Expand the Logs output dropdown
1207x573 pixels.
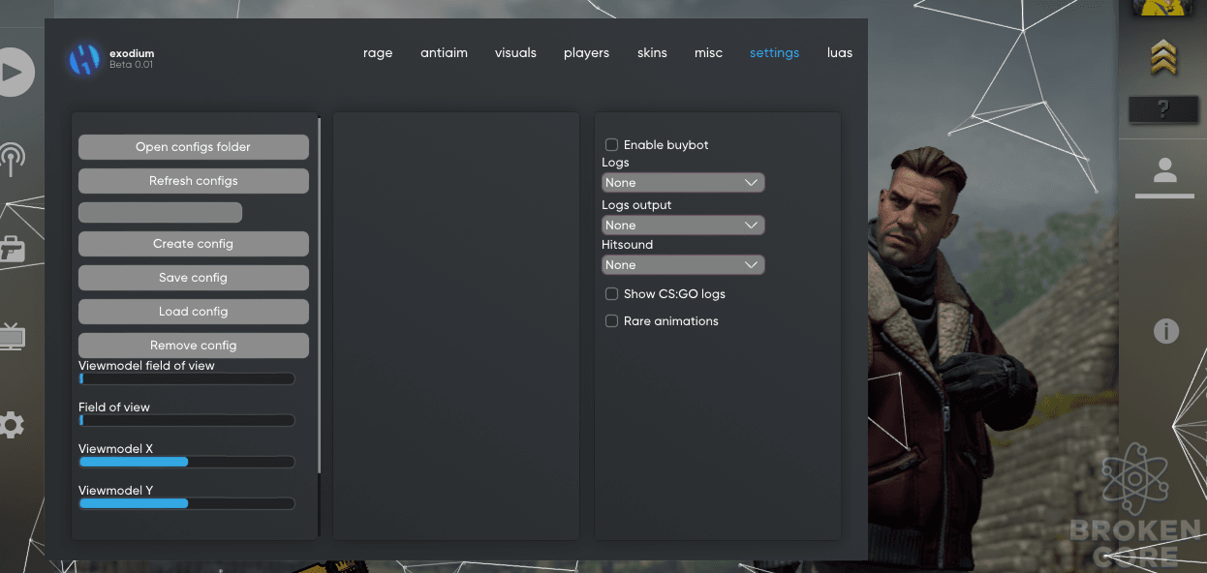(683, 226)
